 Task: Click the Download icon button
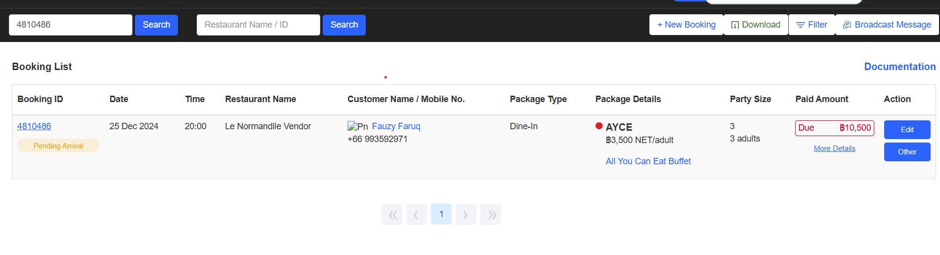click(755, 25)
